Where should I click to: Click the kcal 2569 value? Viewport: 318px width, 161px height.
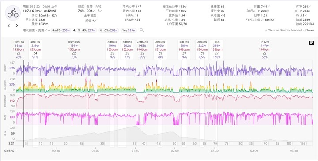[x=307, y=20]
